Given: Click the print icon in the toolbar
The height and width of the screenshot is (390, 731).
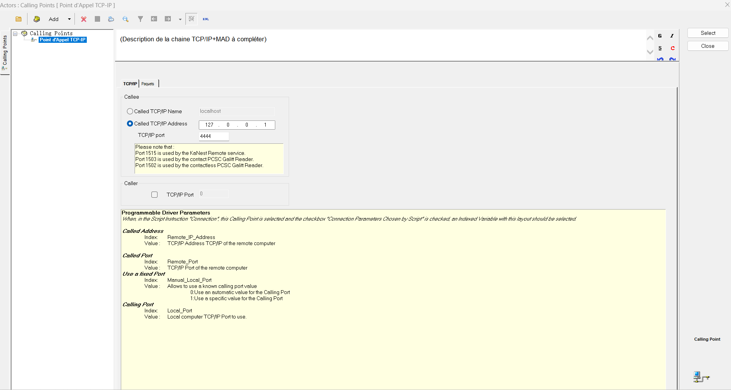Looking at the screenshot, I should pyautogui.click(x=111, y=19).
